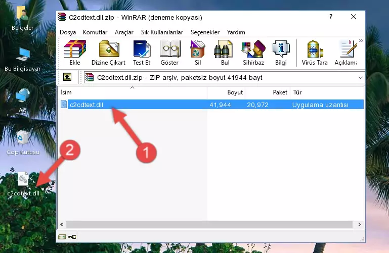389x253 pixels.
Task: Select the Bu Bilgisayar desktop icon
Action: [x=23, y=60]
